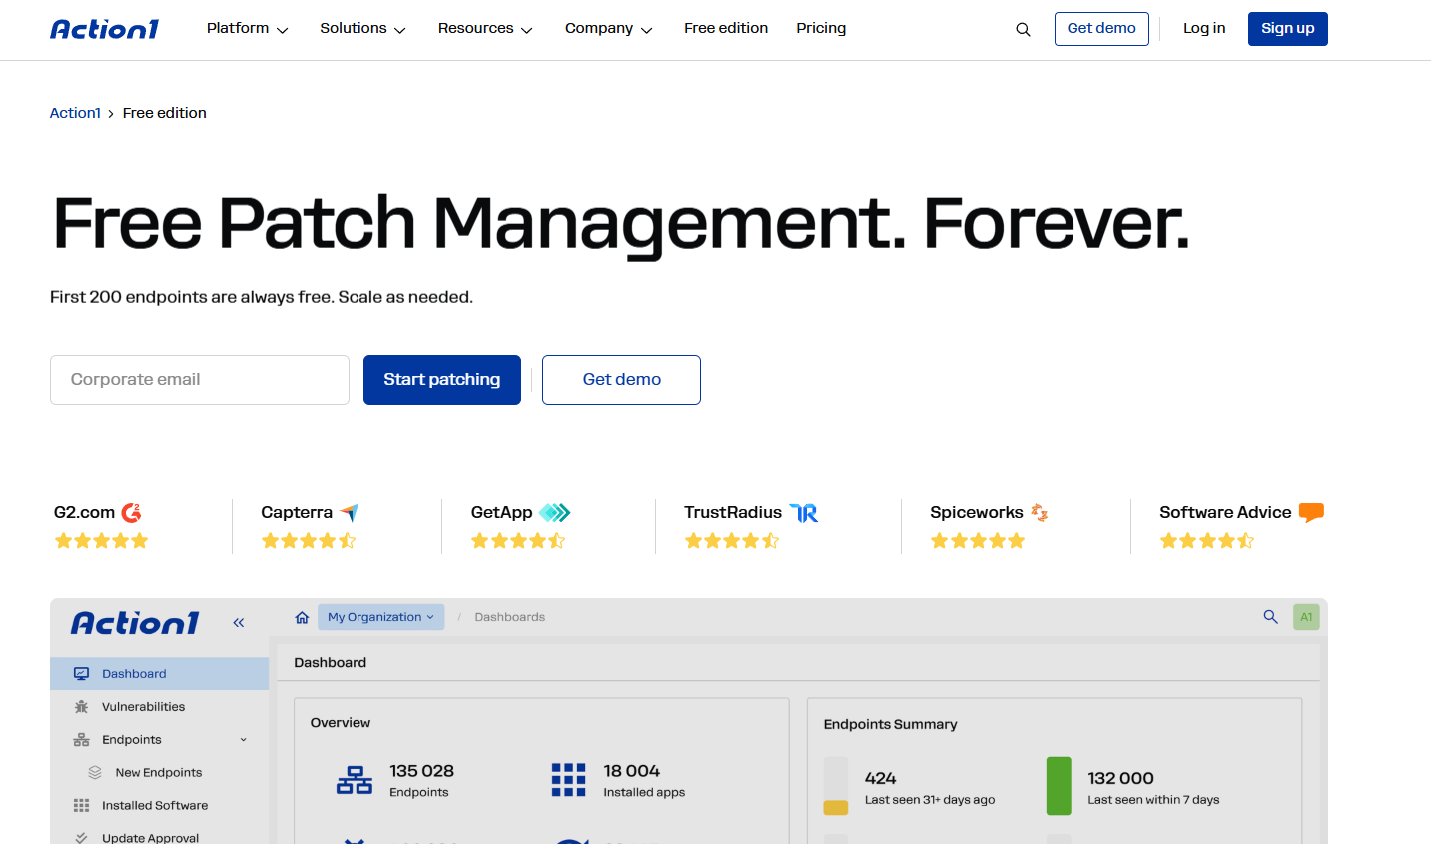1431x844 pixels.
Task: Click the GetApp star rating
Action: pos(518,541)
